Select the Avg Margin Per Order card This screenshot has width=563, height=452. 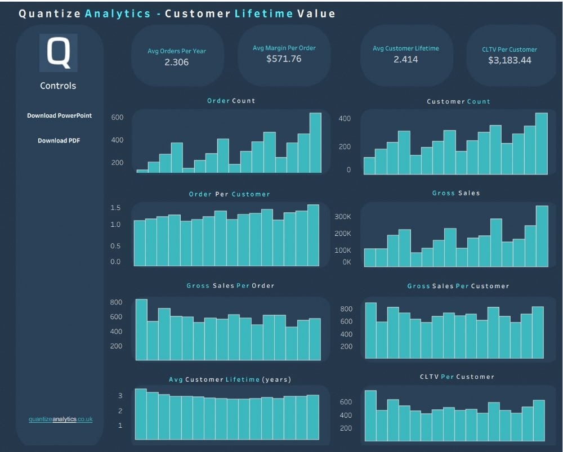pyautogui.click(x=284, y=55)
